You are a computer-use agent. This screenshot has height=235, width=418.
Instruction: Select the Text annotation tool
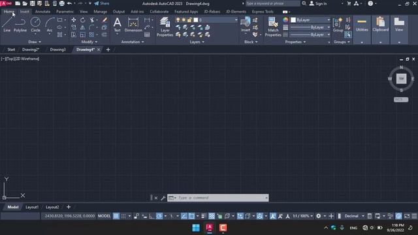tap(118, 25)
